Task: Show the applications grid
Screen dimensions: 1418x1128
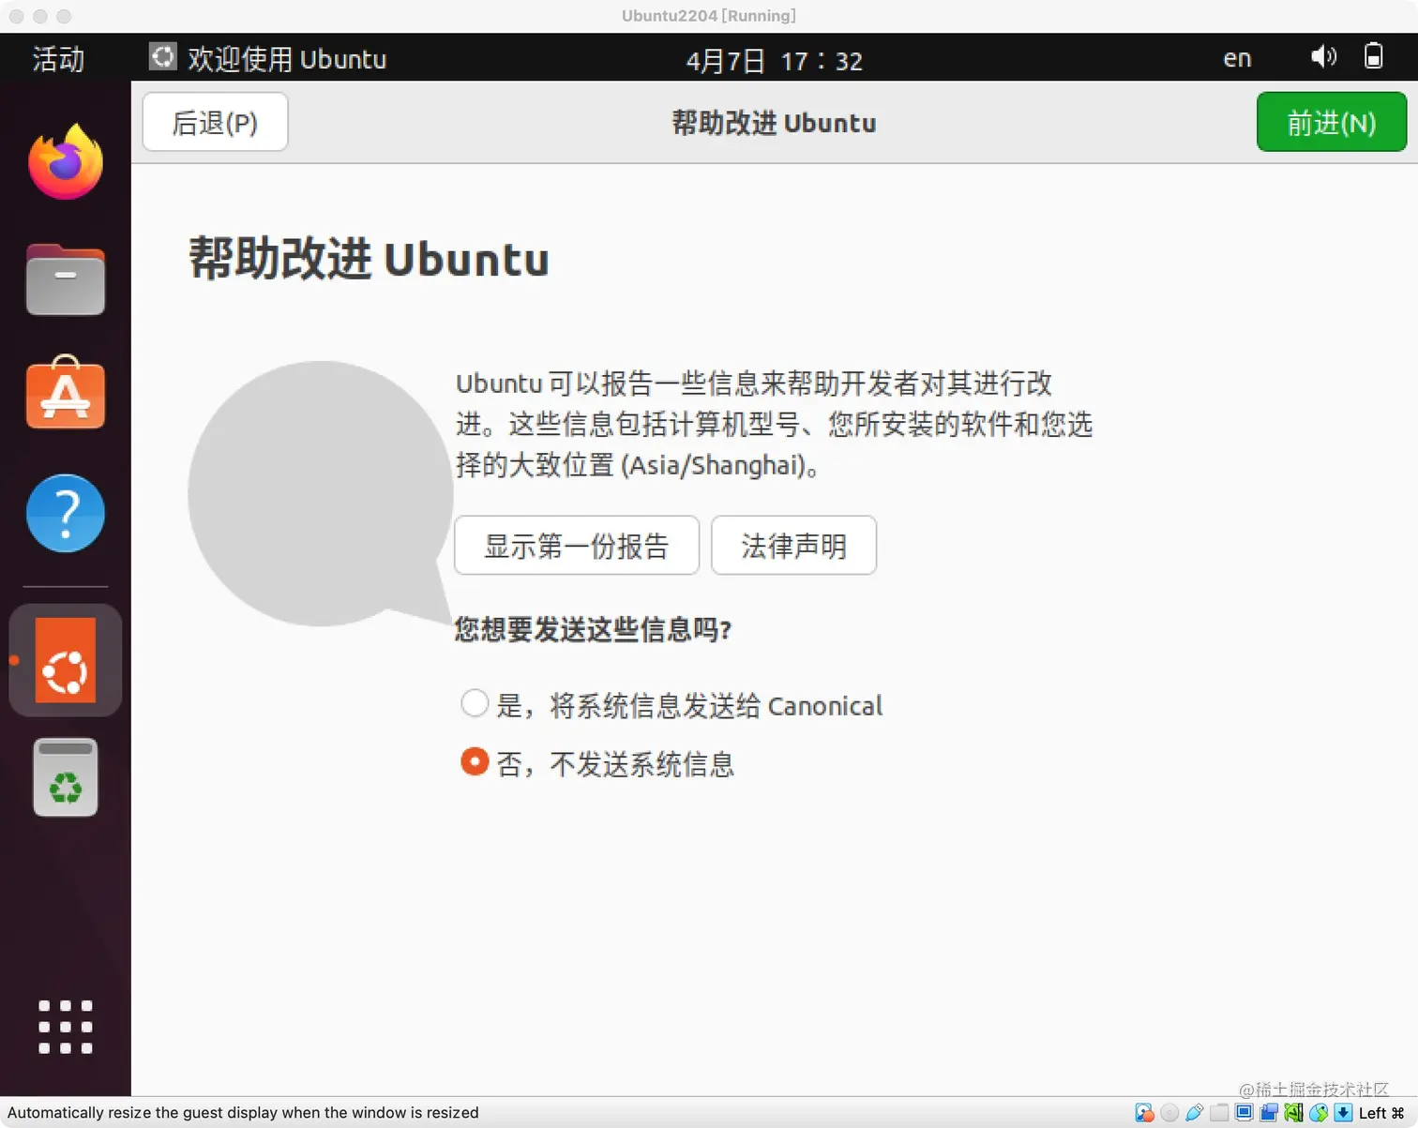Action: click(66, 1027)
